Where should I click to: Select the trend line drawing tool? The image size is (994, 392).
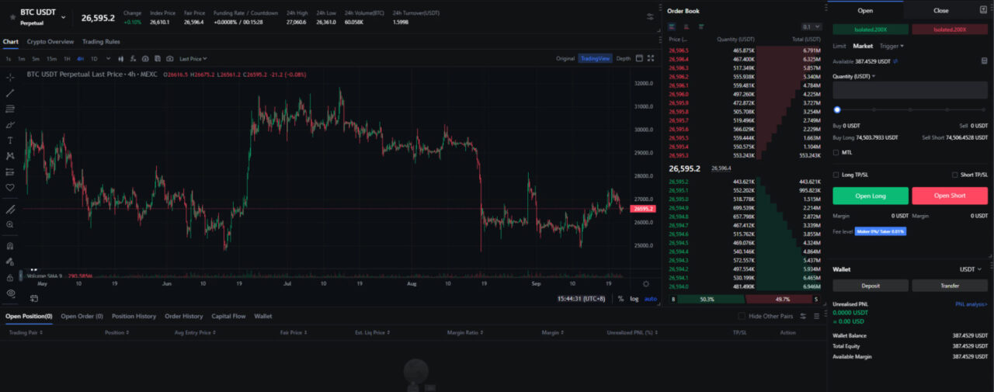tap(10, 93)
